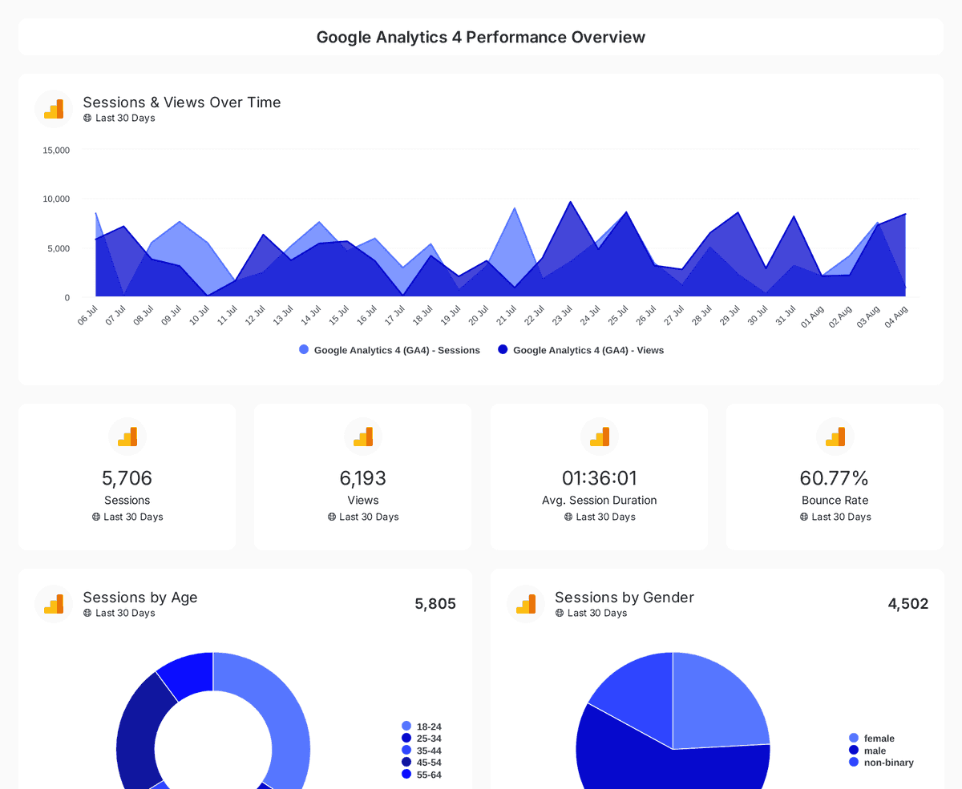This screenshot has width=962, height=789.
Task: Click the Sessions by Age heading
Action: pos(140,598)
